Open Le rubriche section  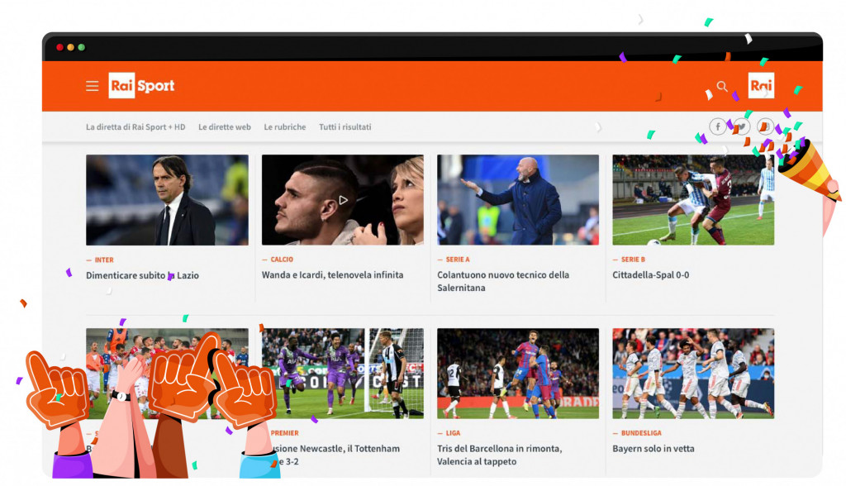click(x=285, y=127)
